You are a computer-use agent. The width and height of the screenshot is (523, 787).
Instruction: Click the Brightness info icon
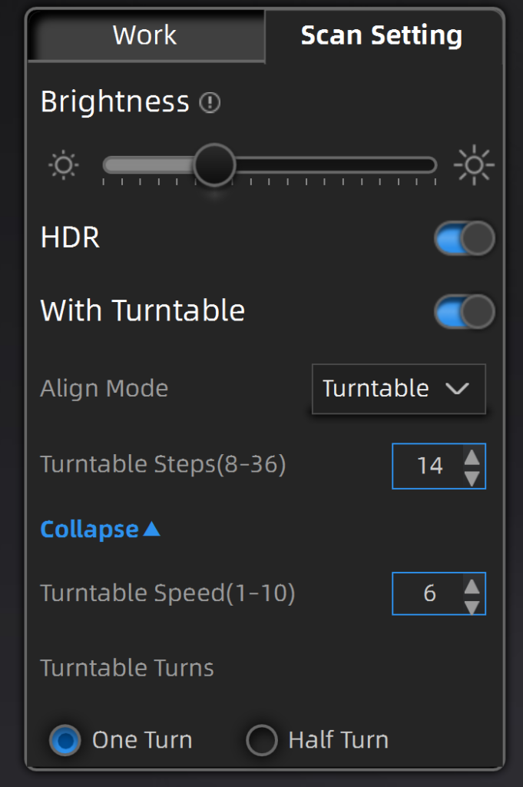[210, 102]
